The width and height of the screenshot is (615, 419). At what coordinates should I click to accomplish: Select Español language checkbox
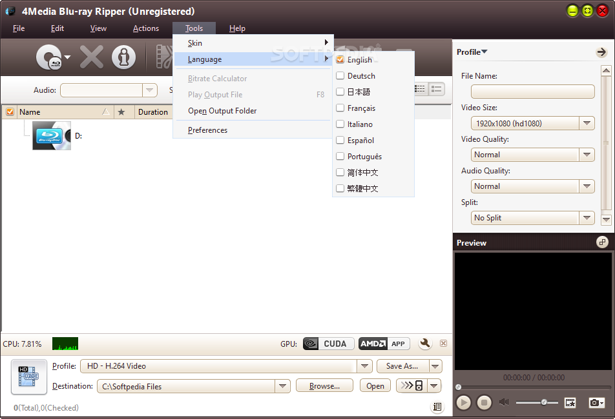340,140
